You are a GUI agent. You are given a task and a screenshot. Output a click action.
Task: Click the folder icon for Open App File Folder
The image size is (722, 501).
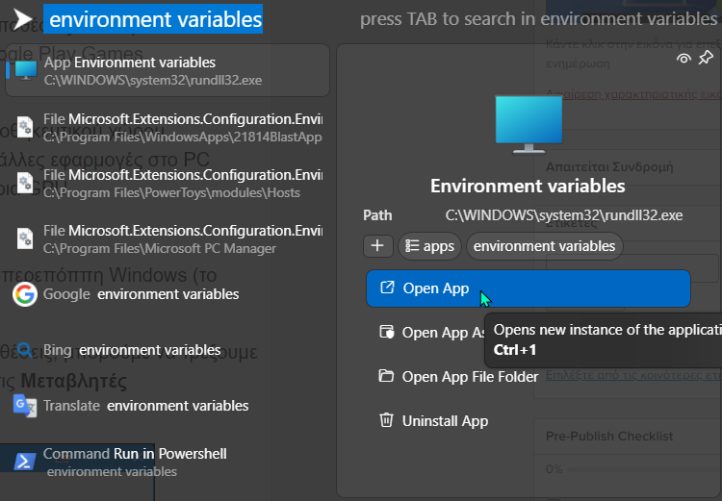point(386,376)
